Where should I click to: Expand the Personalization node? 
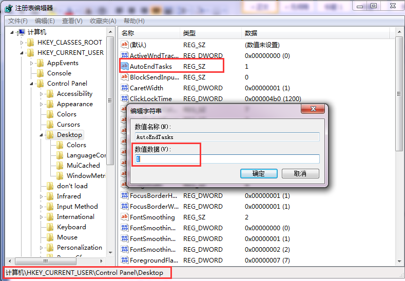(x=42, y=248)
